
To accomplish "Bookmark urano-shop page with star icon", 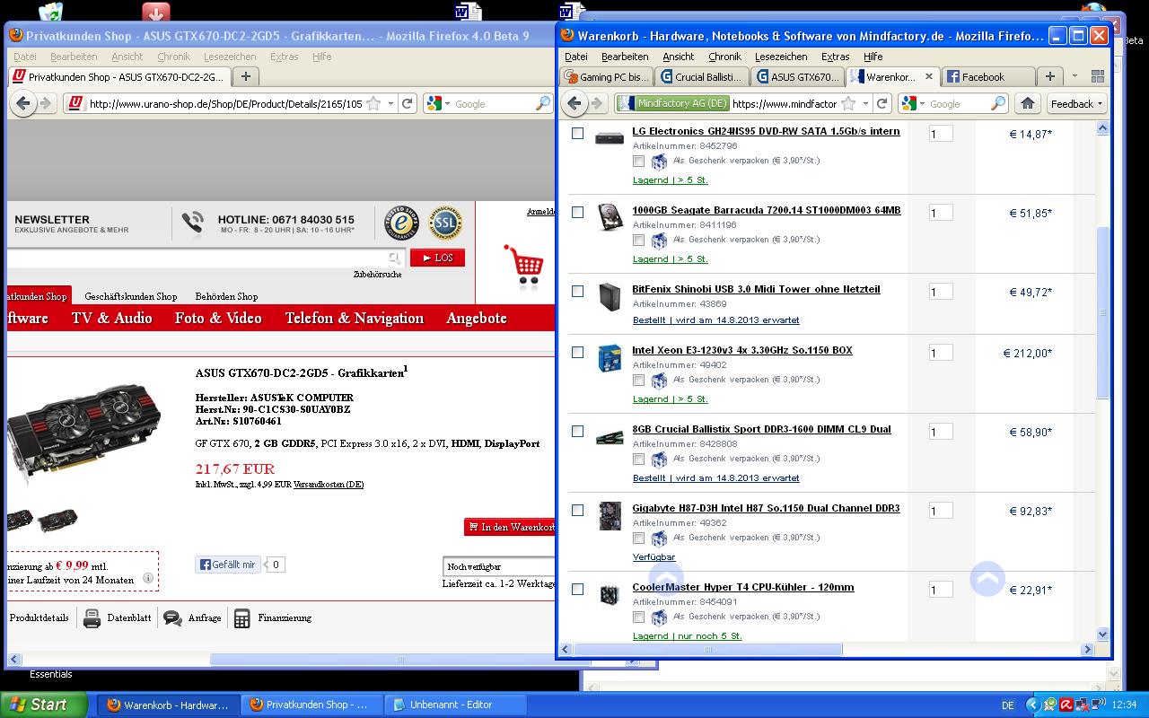I will [x=373, y=104].
